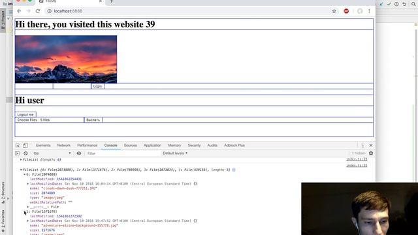418x235 pixels.
Task: Open the Sources tab
Action: tap(131, 146)
